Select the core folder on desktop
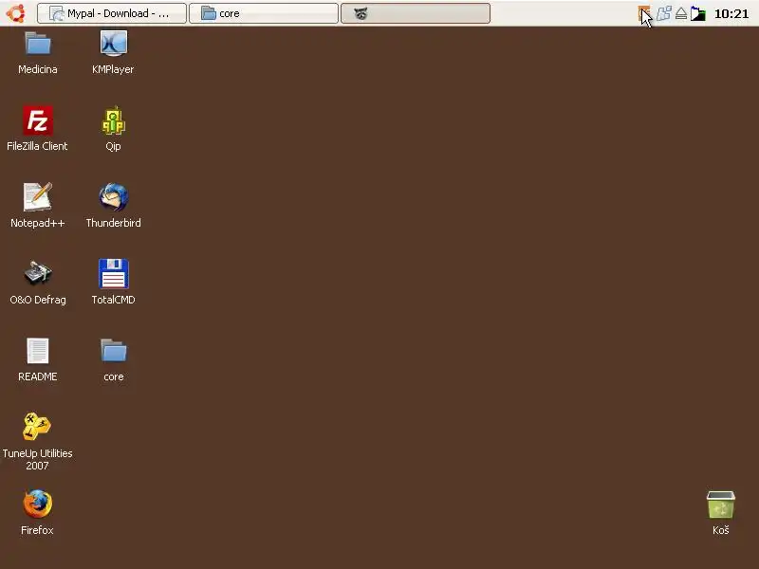The image size is (759, 569). tap(113, 351)
